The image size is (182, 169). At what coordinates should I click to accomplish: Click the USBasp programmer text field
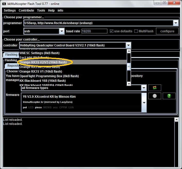[x=99, y=23]
